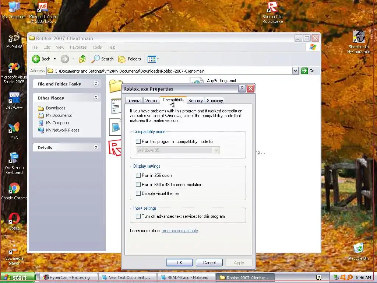This screenshot has width=377, height=283.
Task: Open VLC media player desktop icon
Action: pos(14,255)
